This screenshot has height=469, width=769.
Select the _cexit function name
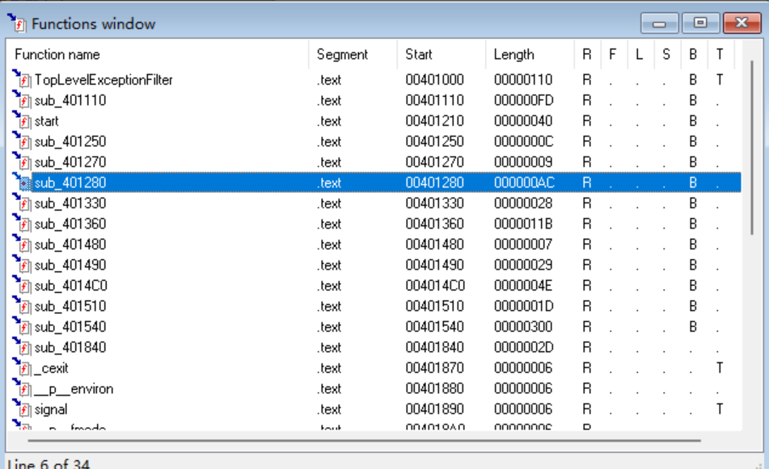52,367
